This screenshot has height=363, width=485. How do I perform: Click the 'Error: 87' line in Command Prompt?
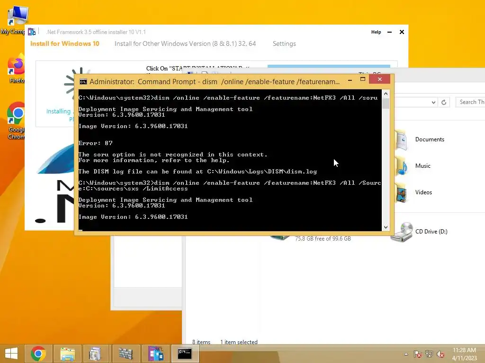[95, 143]
